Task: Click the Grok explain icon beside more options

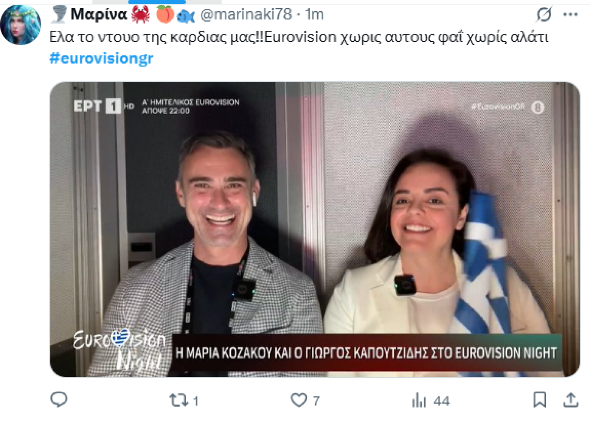Action: click(x=544, y=15)
